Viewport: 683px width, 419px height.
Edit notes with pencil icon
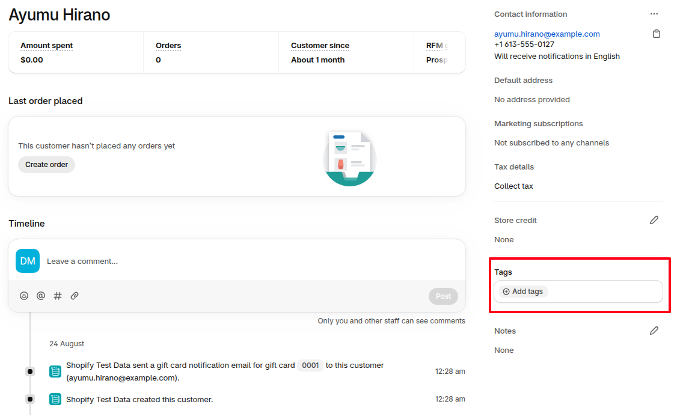click(654, 331)
